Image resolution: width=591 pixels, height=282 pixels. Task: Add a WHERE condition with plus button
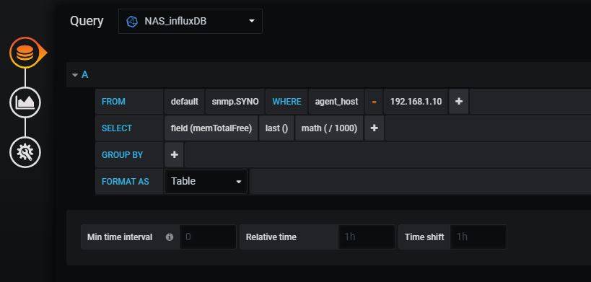pos(459,102)
